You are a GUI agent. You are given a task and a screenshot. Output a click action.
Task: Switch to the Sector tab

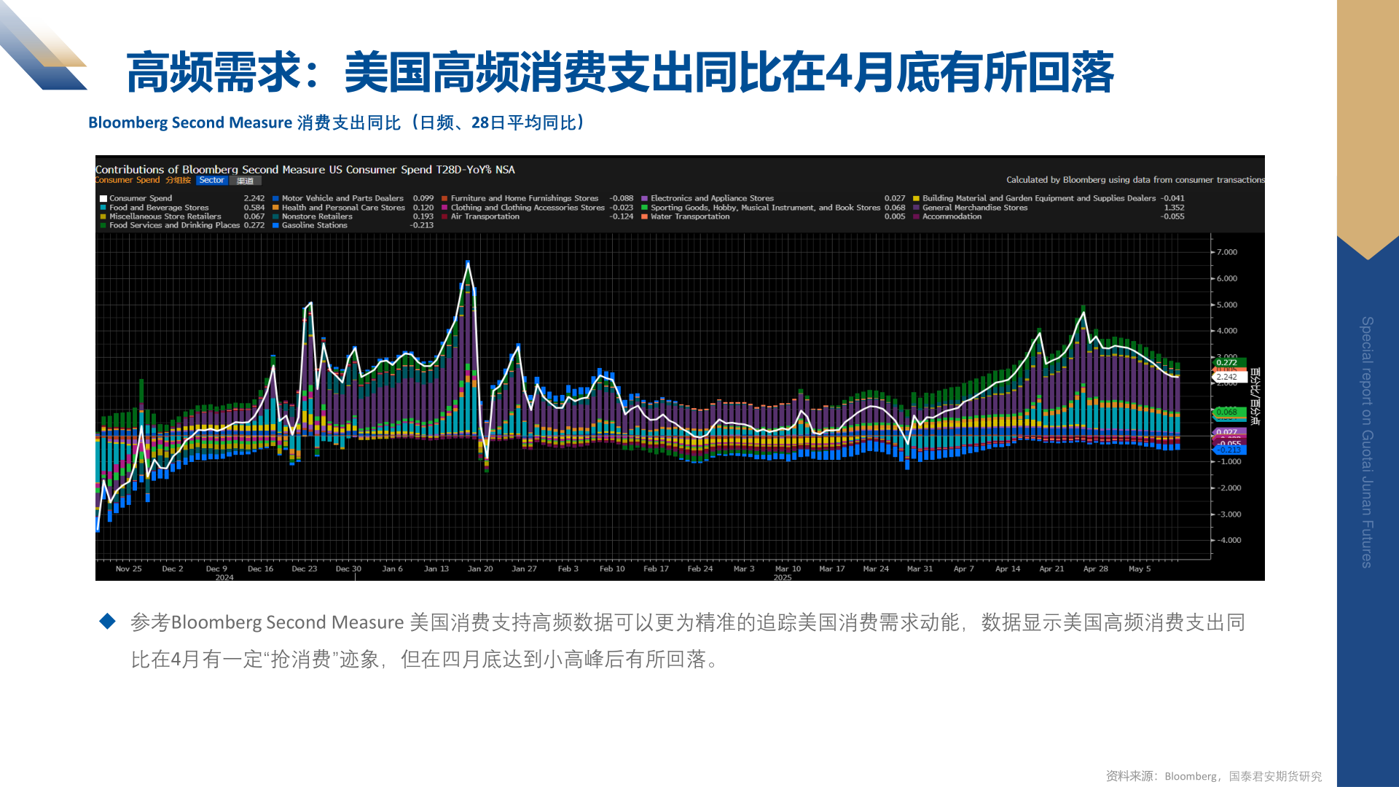click(212, 180)
